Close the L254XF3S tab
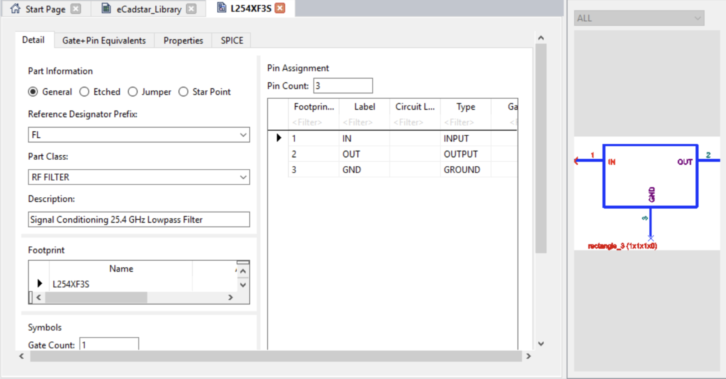The height and width of the screenshot is (379, 726). [x=280, y=8]
